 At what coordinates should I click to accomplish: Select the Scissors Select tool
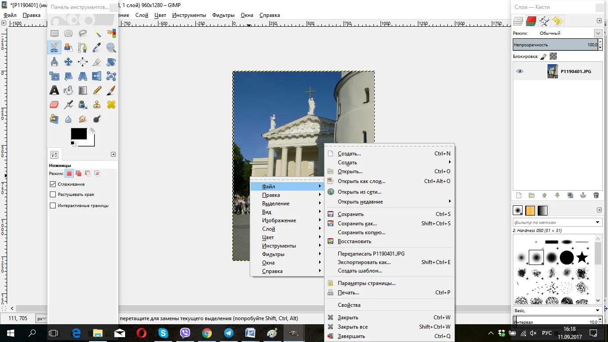[54, 47]
